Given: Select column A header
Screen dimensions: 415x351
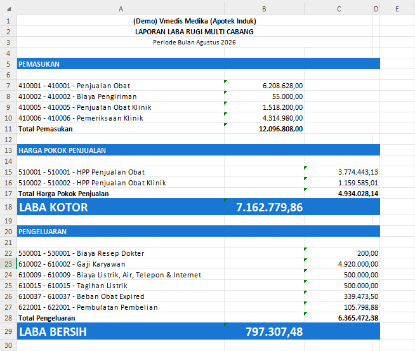Looking at the screenshot, I should click(121, 9).
